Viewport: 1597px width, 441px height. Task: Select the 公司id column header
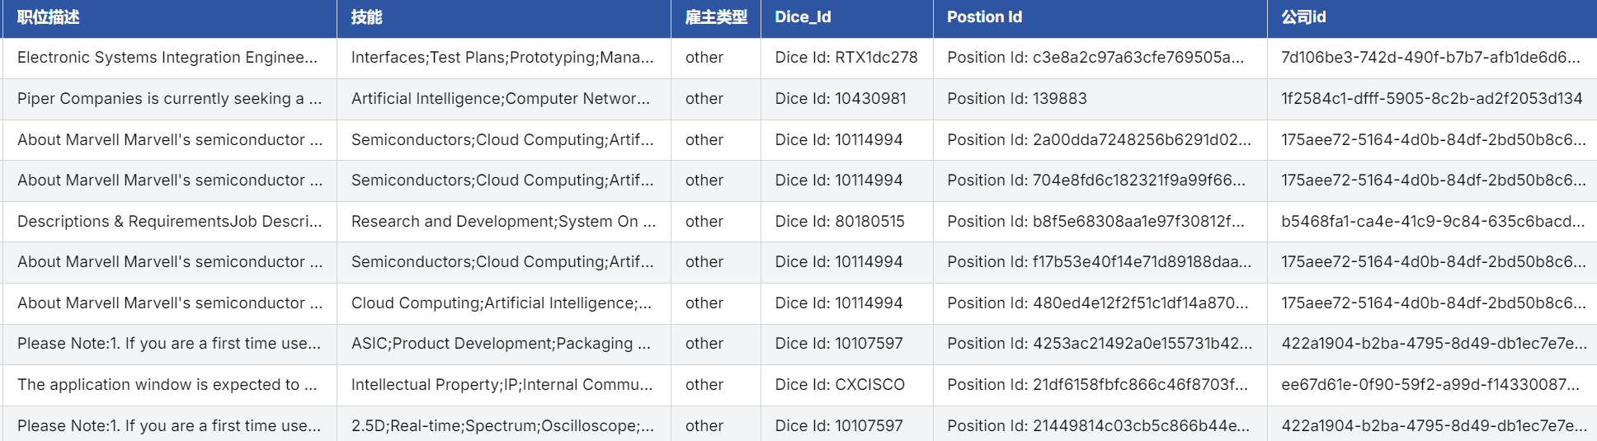pyautogui.click(x=1303, y=17)
